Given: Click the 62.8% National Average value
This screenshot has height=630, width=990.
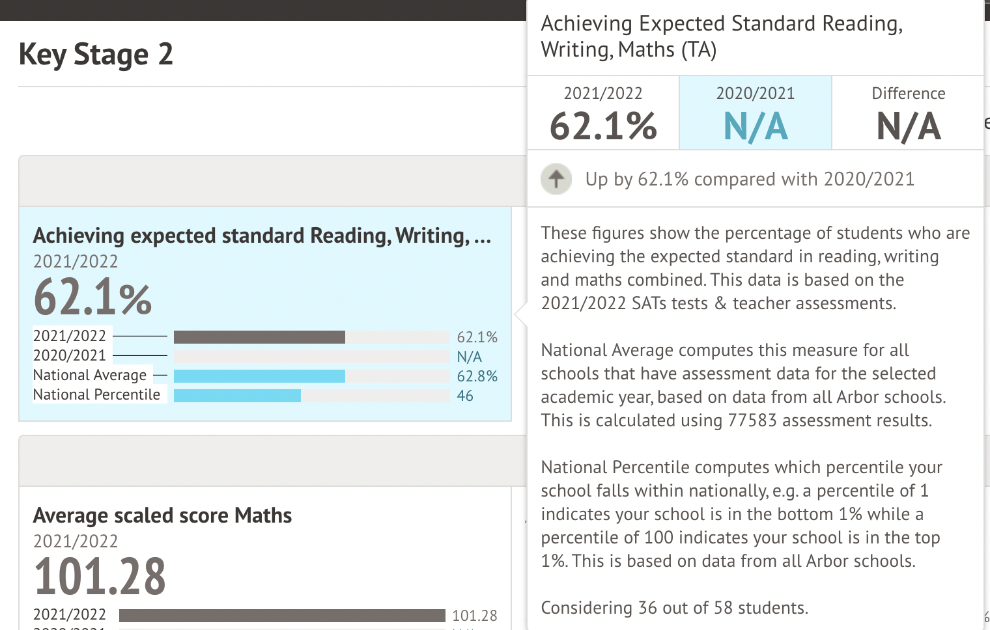Looking at the screenshot, I should [x=477, y=376].
